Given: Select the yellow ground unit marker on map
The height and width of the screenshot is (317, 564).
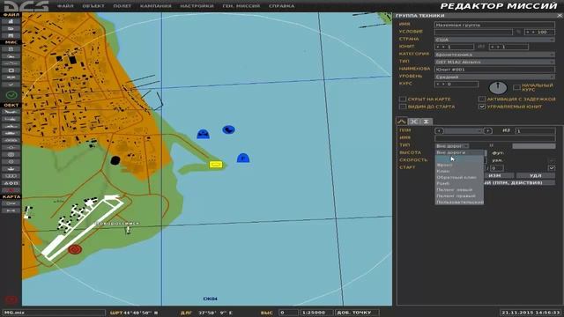Looking at the screenshot, I should coord(216,165).
